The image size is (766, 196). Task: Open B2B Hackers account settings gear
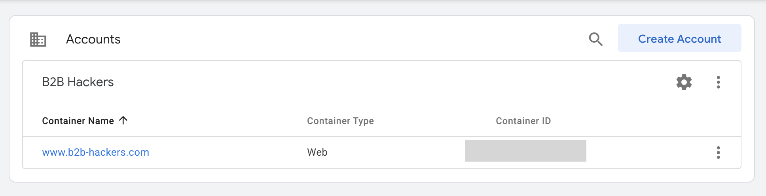click(x=684, y=82)
